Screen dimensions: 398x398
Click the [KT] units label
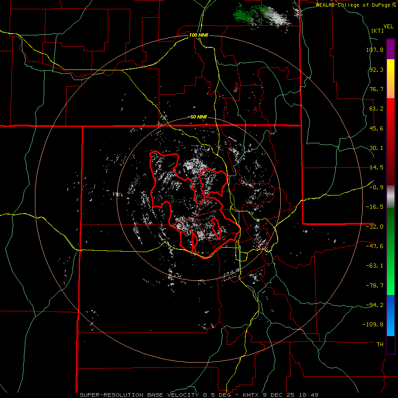coord(378,31)
